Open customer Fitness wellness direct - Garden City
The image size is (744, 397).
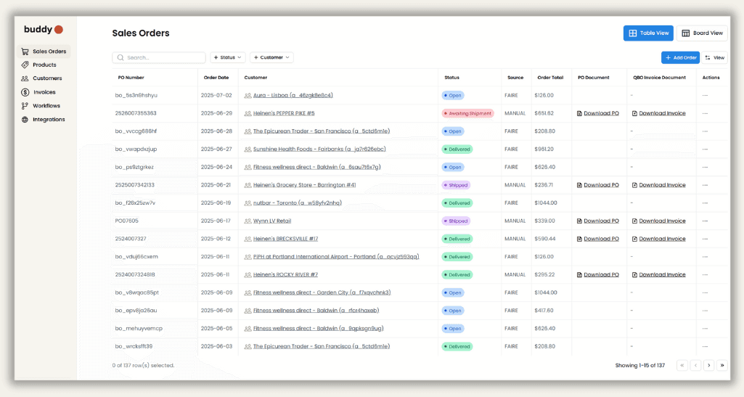(x=322, y=292)
